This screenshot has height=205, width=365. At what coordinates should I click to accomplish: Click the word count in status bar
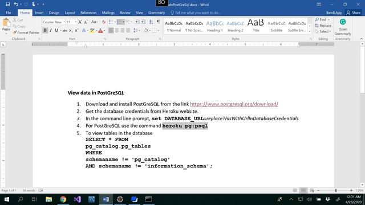29,190
